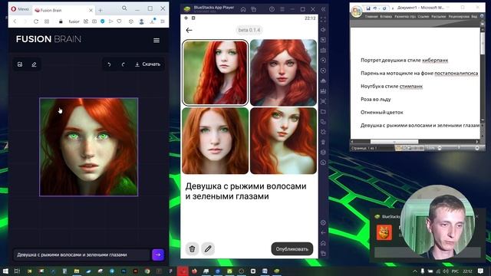Undo in Word quick access toolbar
This screenshot has width=491, height=276.
click(x=375, y=8)
